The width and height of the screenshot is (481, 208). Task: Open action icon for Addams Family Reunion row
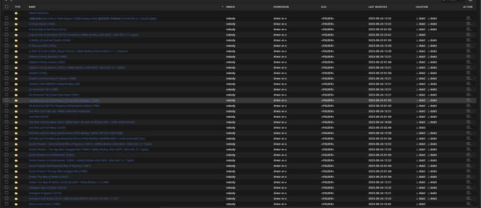point(468,57)
